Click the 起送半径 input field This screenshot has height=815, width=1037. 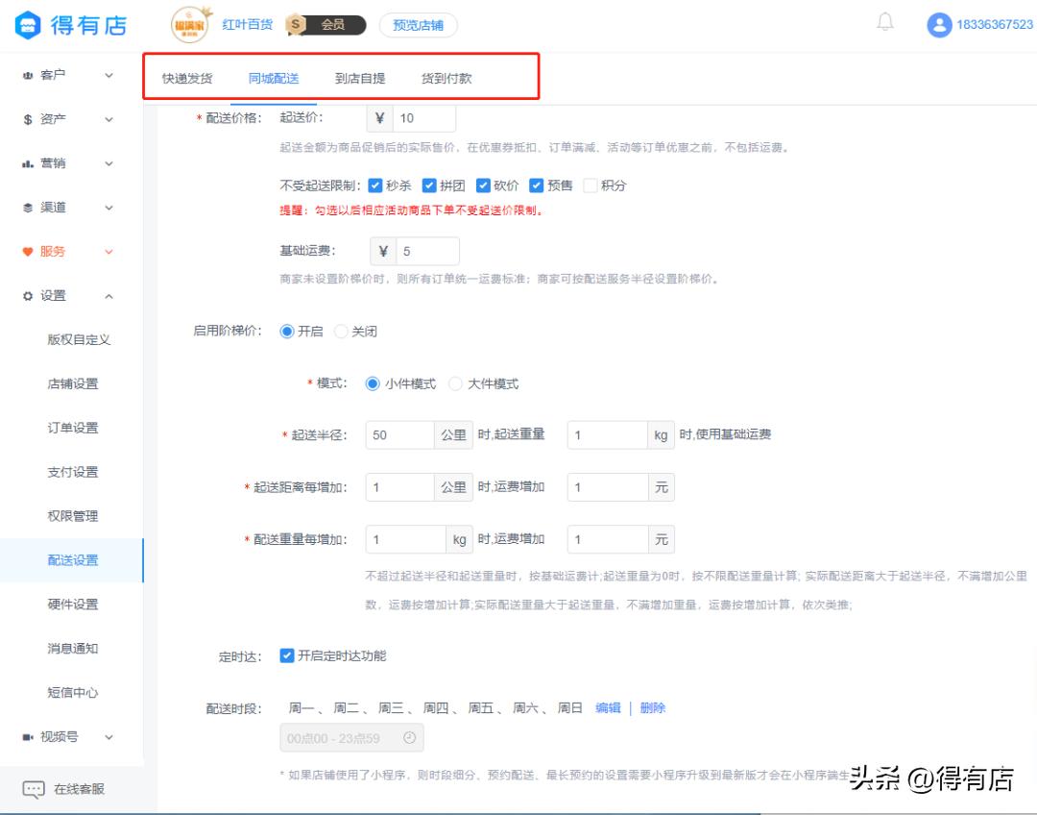398,434
